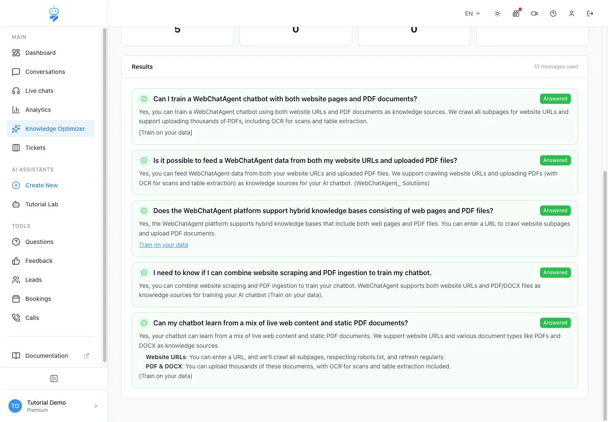Click the TD avatar circle
The image size is (608, 422).
coord(15,406)
